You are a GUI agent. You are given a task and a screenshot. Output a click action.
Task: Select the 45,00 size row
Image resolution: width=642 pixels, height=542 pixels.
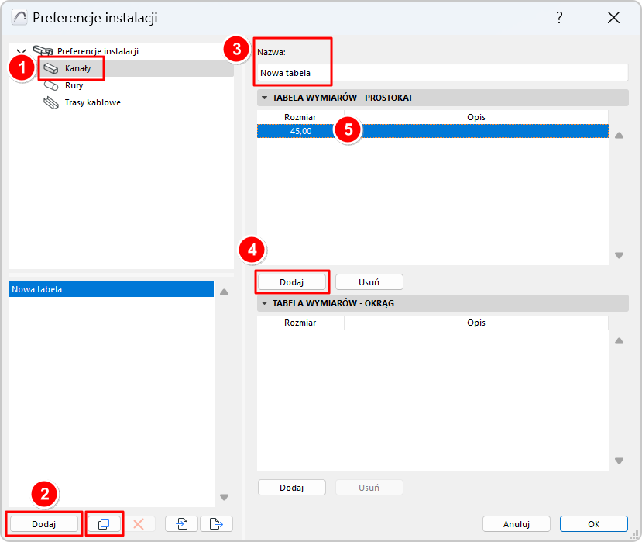click(x=433, y=131)
